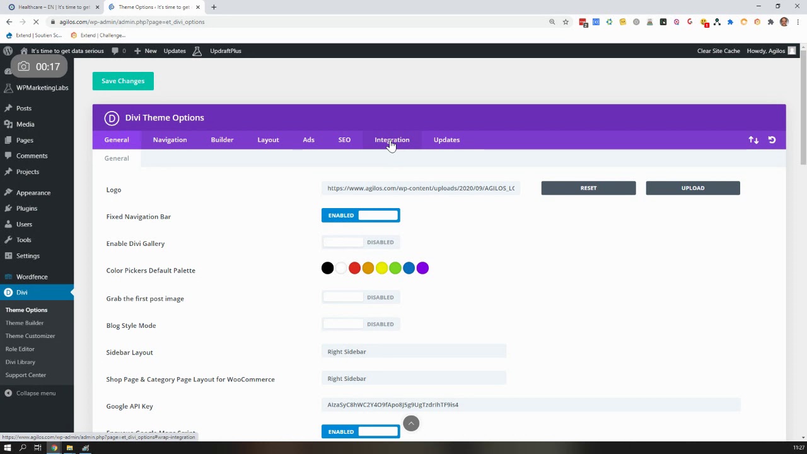Open the SEO tab
Screen dimensions: 807x454
click(x=344, y=140)
